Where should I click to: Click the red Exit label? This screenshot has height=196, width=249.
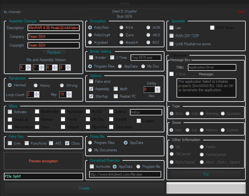[x=241, y=12]
